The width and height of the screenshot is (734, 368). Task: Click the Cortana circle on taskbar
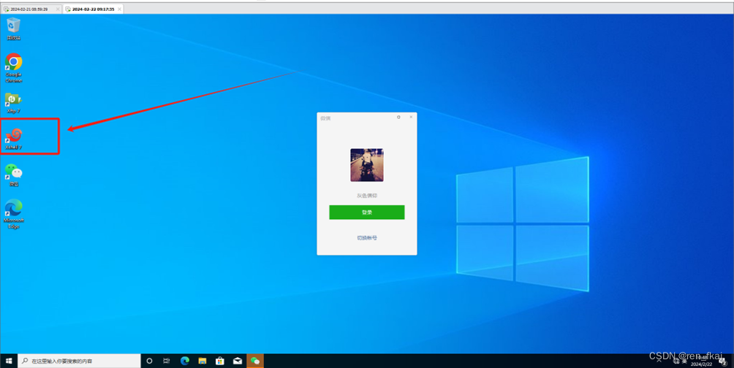click(150, 361)
